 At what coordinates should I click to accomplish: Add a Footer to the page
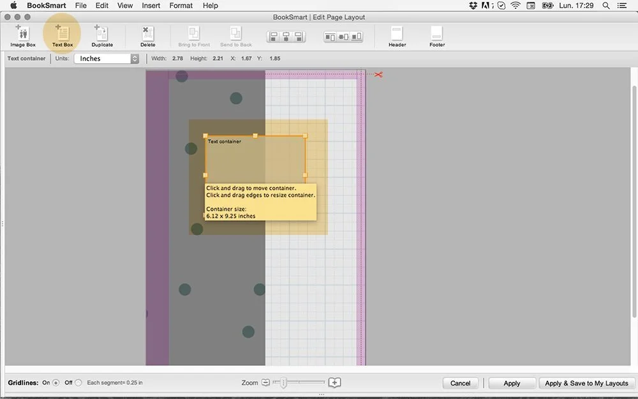tap(437, 36)
